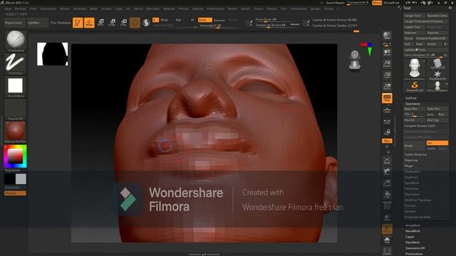
Task: Select the Escalar transform tool icon
Action: [x=113, y=22]
